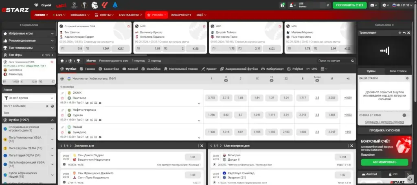417x185 pixels.
Task: Open the СЛОТЫ menu
Action: pyautogui.click(x=104, y=15)
